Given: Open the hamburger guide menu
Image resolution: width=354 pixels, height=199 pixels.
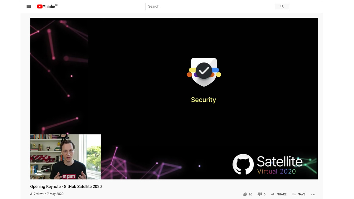Looking at the screenshot, I should (x=29, y=6).
